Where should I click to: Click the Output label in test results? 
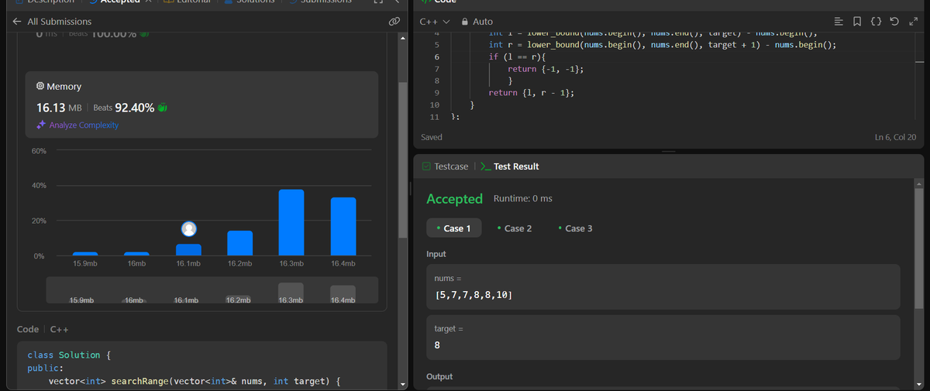439,376
